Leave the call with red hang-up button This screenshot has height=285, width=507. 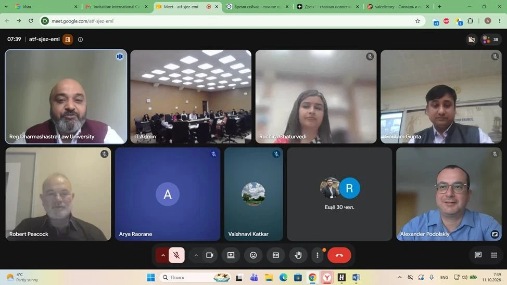click(339, 255)
